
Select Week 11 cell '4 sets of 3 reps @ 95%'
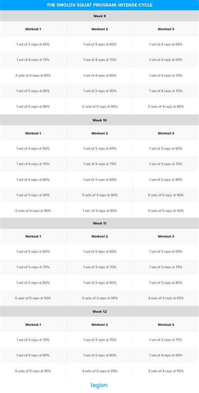166,298
